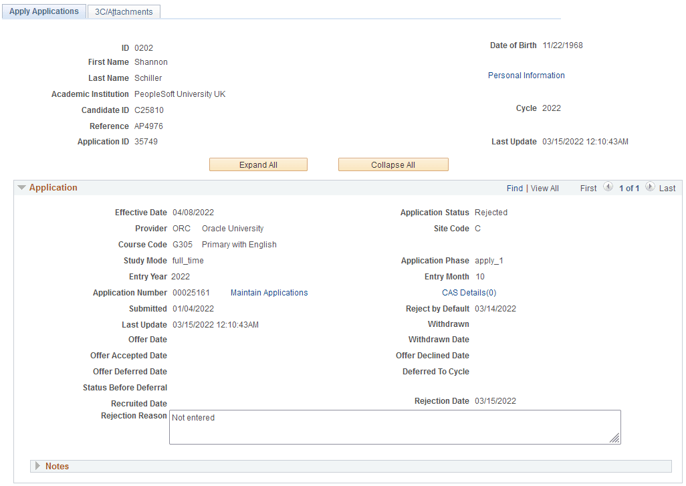This screenshot has height=486, width=686.
Task: Open the 3C/Attachments tab
Action: pyautogui.click(x=124, y=12)
